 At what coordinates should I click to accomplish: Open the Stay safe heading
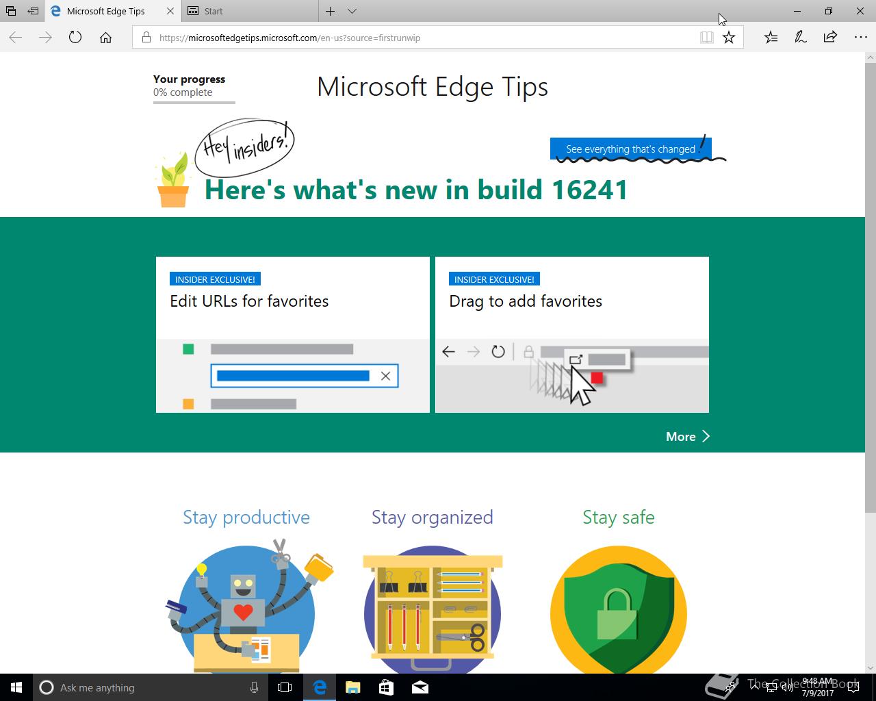tap(619, 517)
